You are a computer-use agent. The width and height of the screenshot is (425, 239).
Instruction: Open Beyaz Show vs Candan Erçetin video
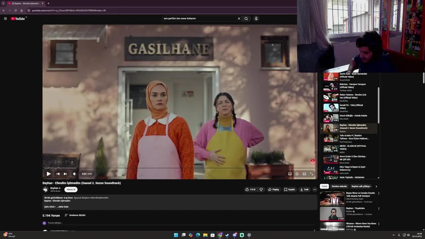[x=348, y=199]
